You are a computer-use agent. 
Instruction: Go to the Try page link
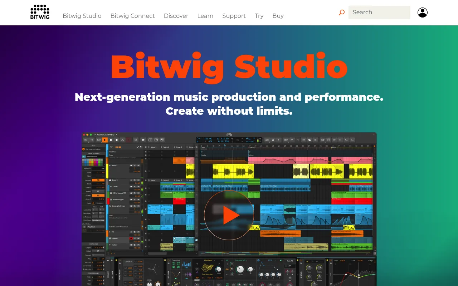pos(259,16)
